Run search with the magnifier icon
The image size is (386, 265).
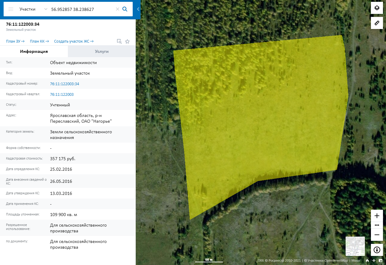[x=125, y=9]
